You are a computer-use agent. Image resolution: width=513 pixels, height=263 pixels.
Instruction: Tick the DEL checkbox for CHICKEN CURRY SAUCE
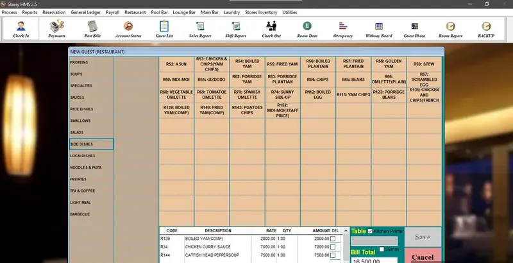[x=333, y=247]
